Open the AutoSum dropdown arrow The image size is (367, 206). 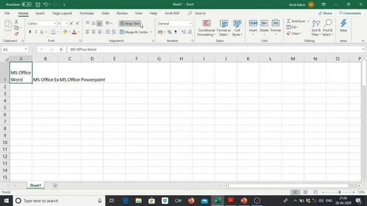click(x=309, y=21)
